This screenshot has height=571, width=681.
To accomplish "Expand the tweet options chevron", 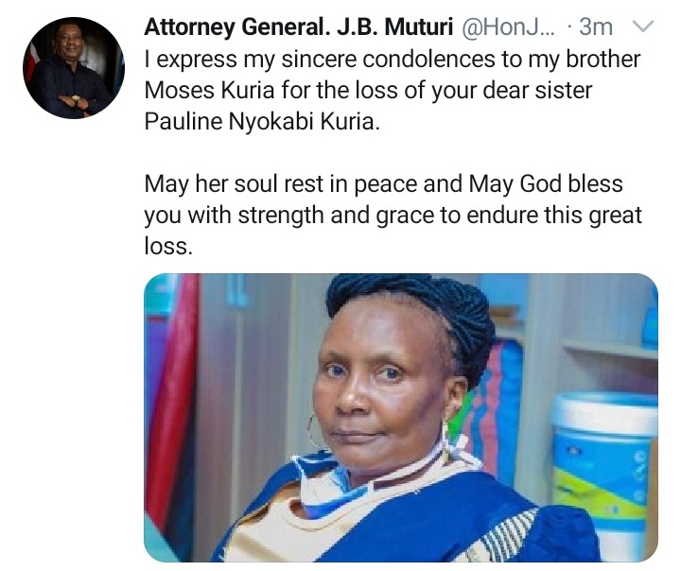I will 642,26.
